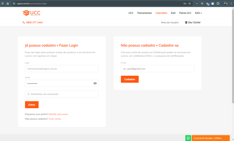Open the Chrome profile avatar
This screenshot has height=141, width=234.
[x=226, y=3]
